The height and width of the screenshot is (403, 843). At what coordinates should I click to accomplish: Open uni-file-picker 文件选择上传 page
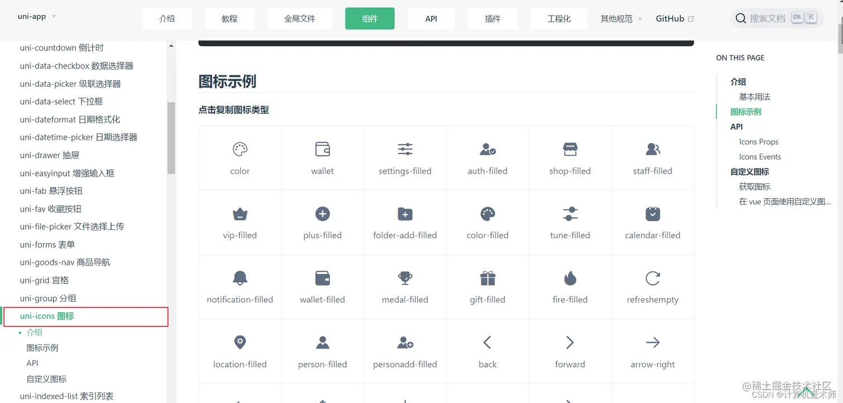coord(72,227)
